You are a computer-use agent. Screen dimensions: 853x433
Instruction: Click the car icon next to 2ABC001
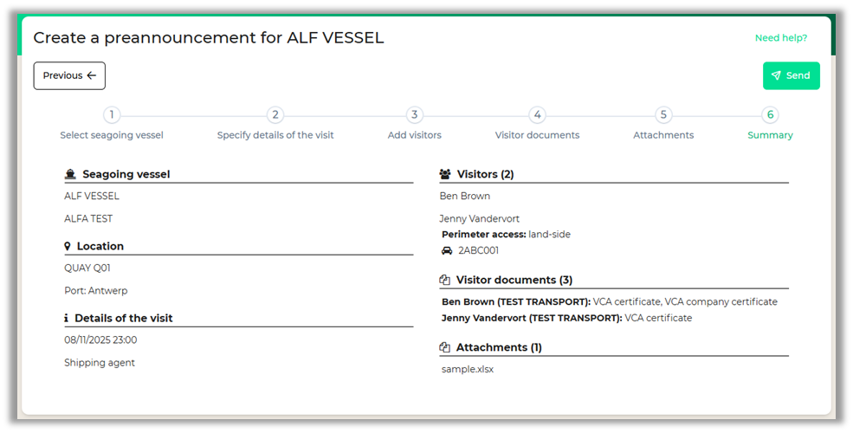coord(447,250)
